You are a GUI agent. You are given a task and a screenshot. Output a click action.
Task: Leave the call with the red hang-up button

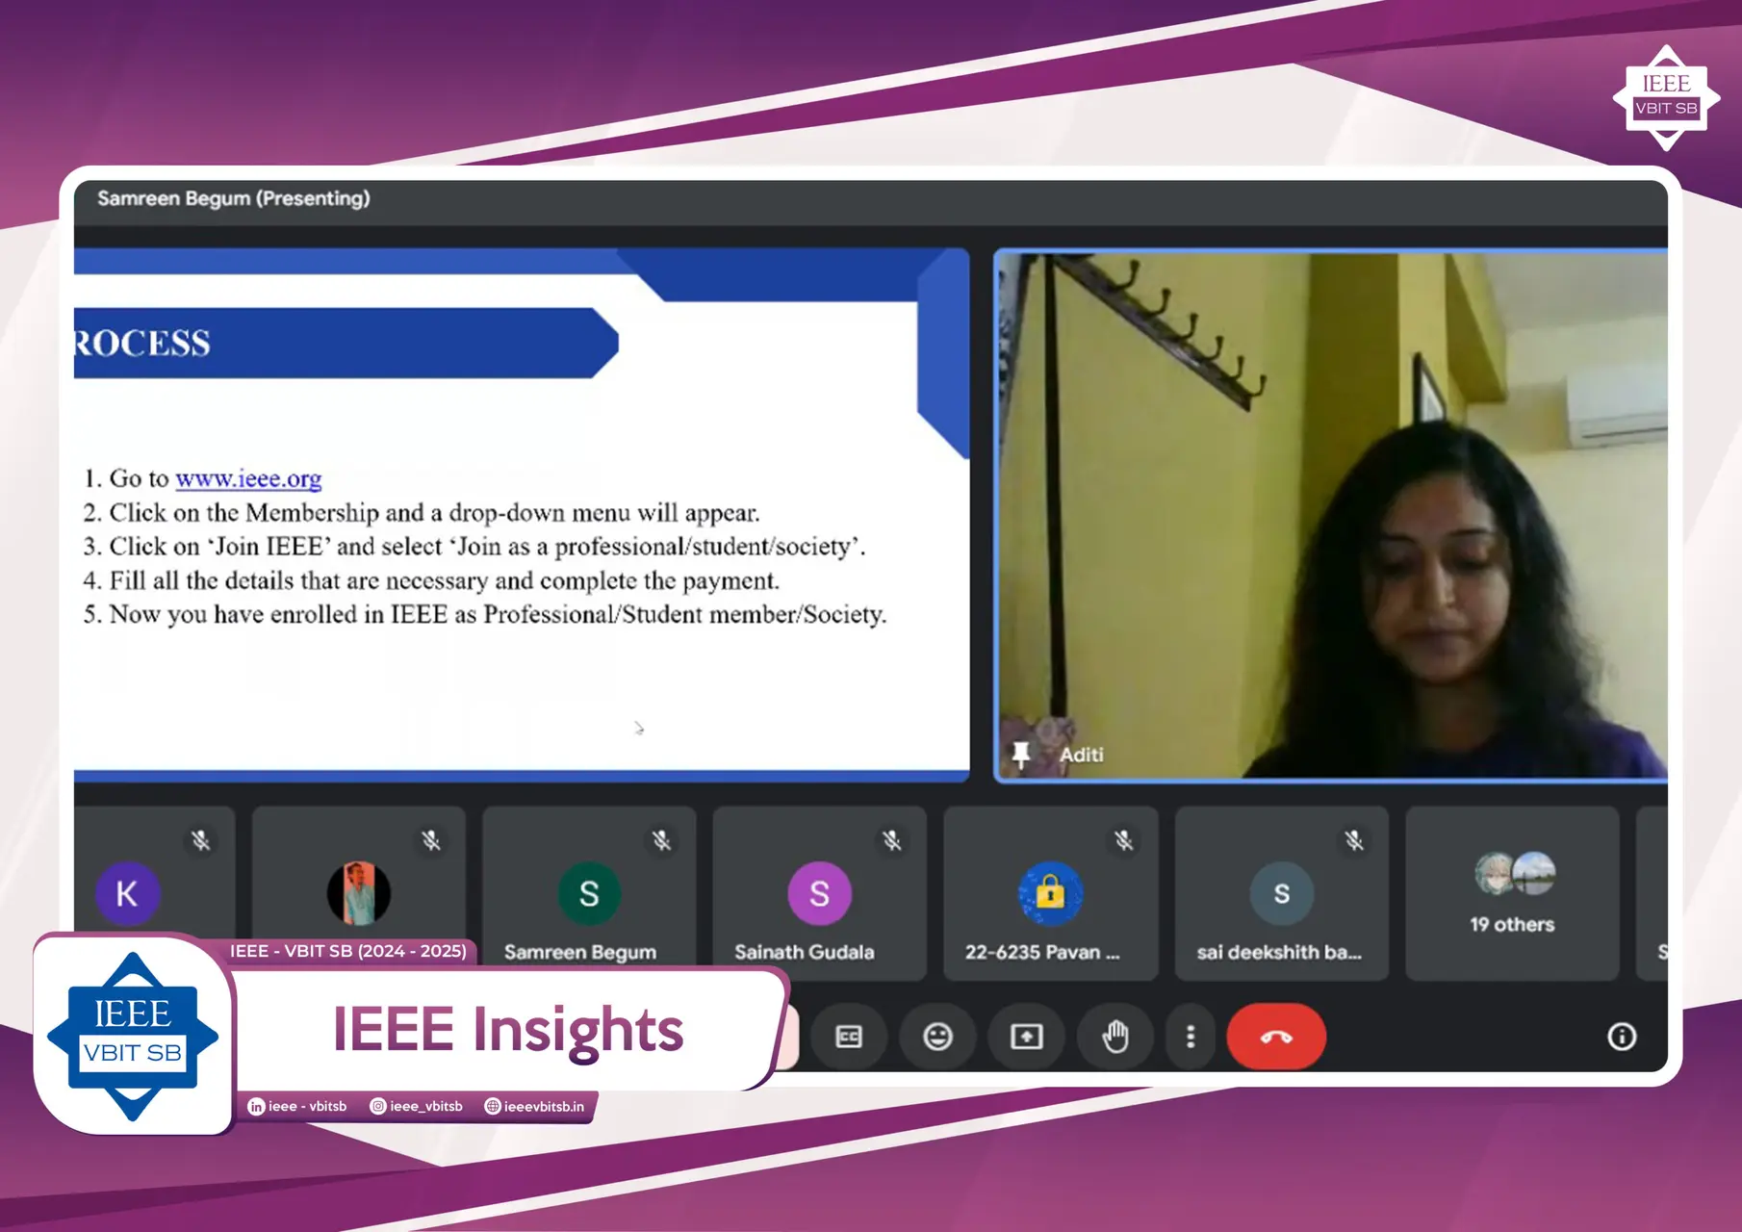pyautogui.click(x=1276, y=1037)
